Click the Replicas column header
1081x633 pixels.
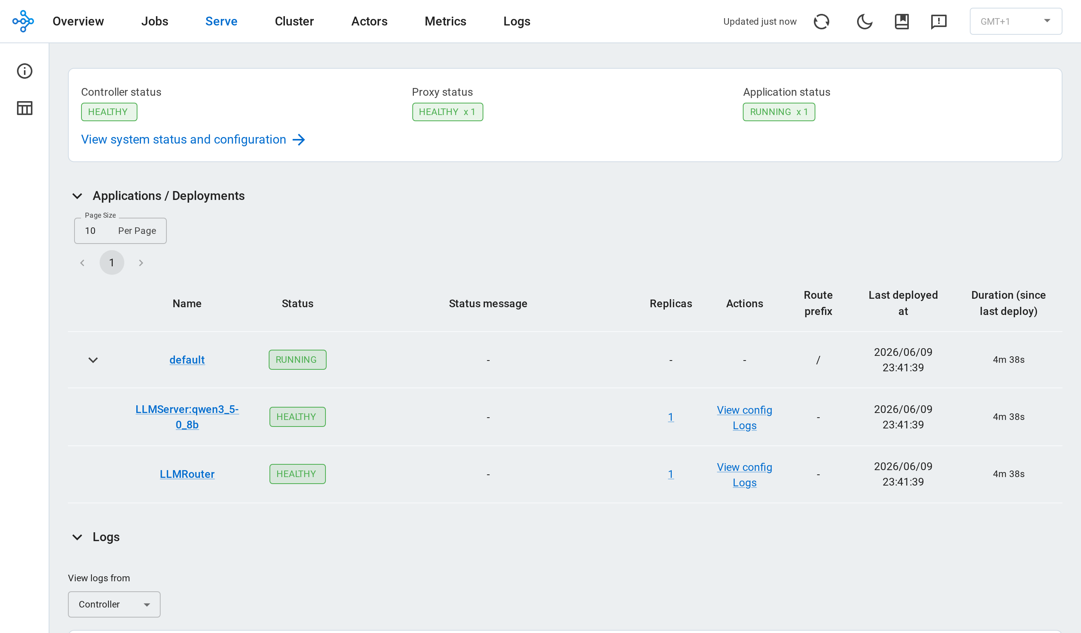click(671, 304)
